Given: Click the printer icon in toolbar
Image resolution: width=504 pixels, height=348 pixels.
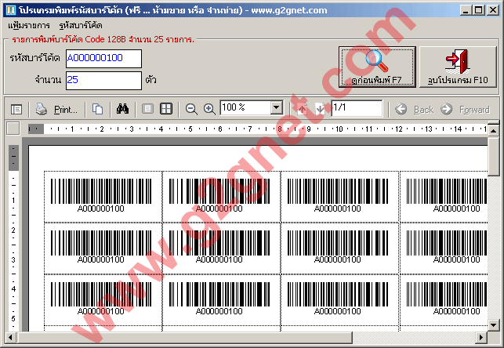Looking at the screenshot, I should click(x=41, y=109).
